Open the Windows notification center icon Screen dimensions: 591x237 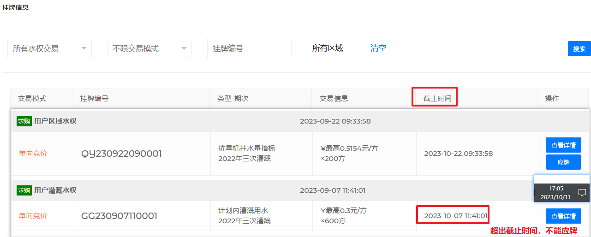[582, 193]
